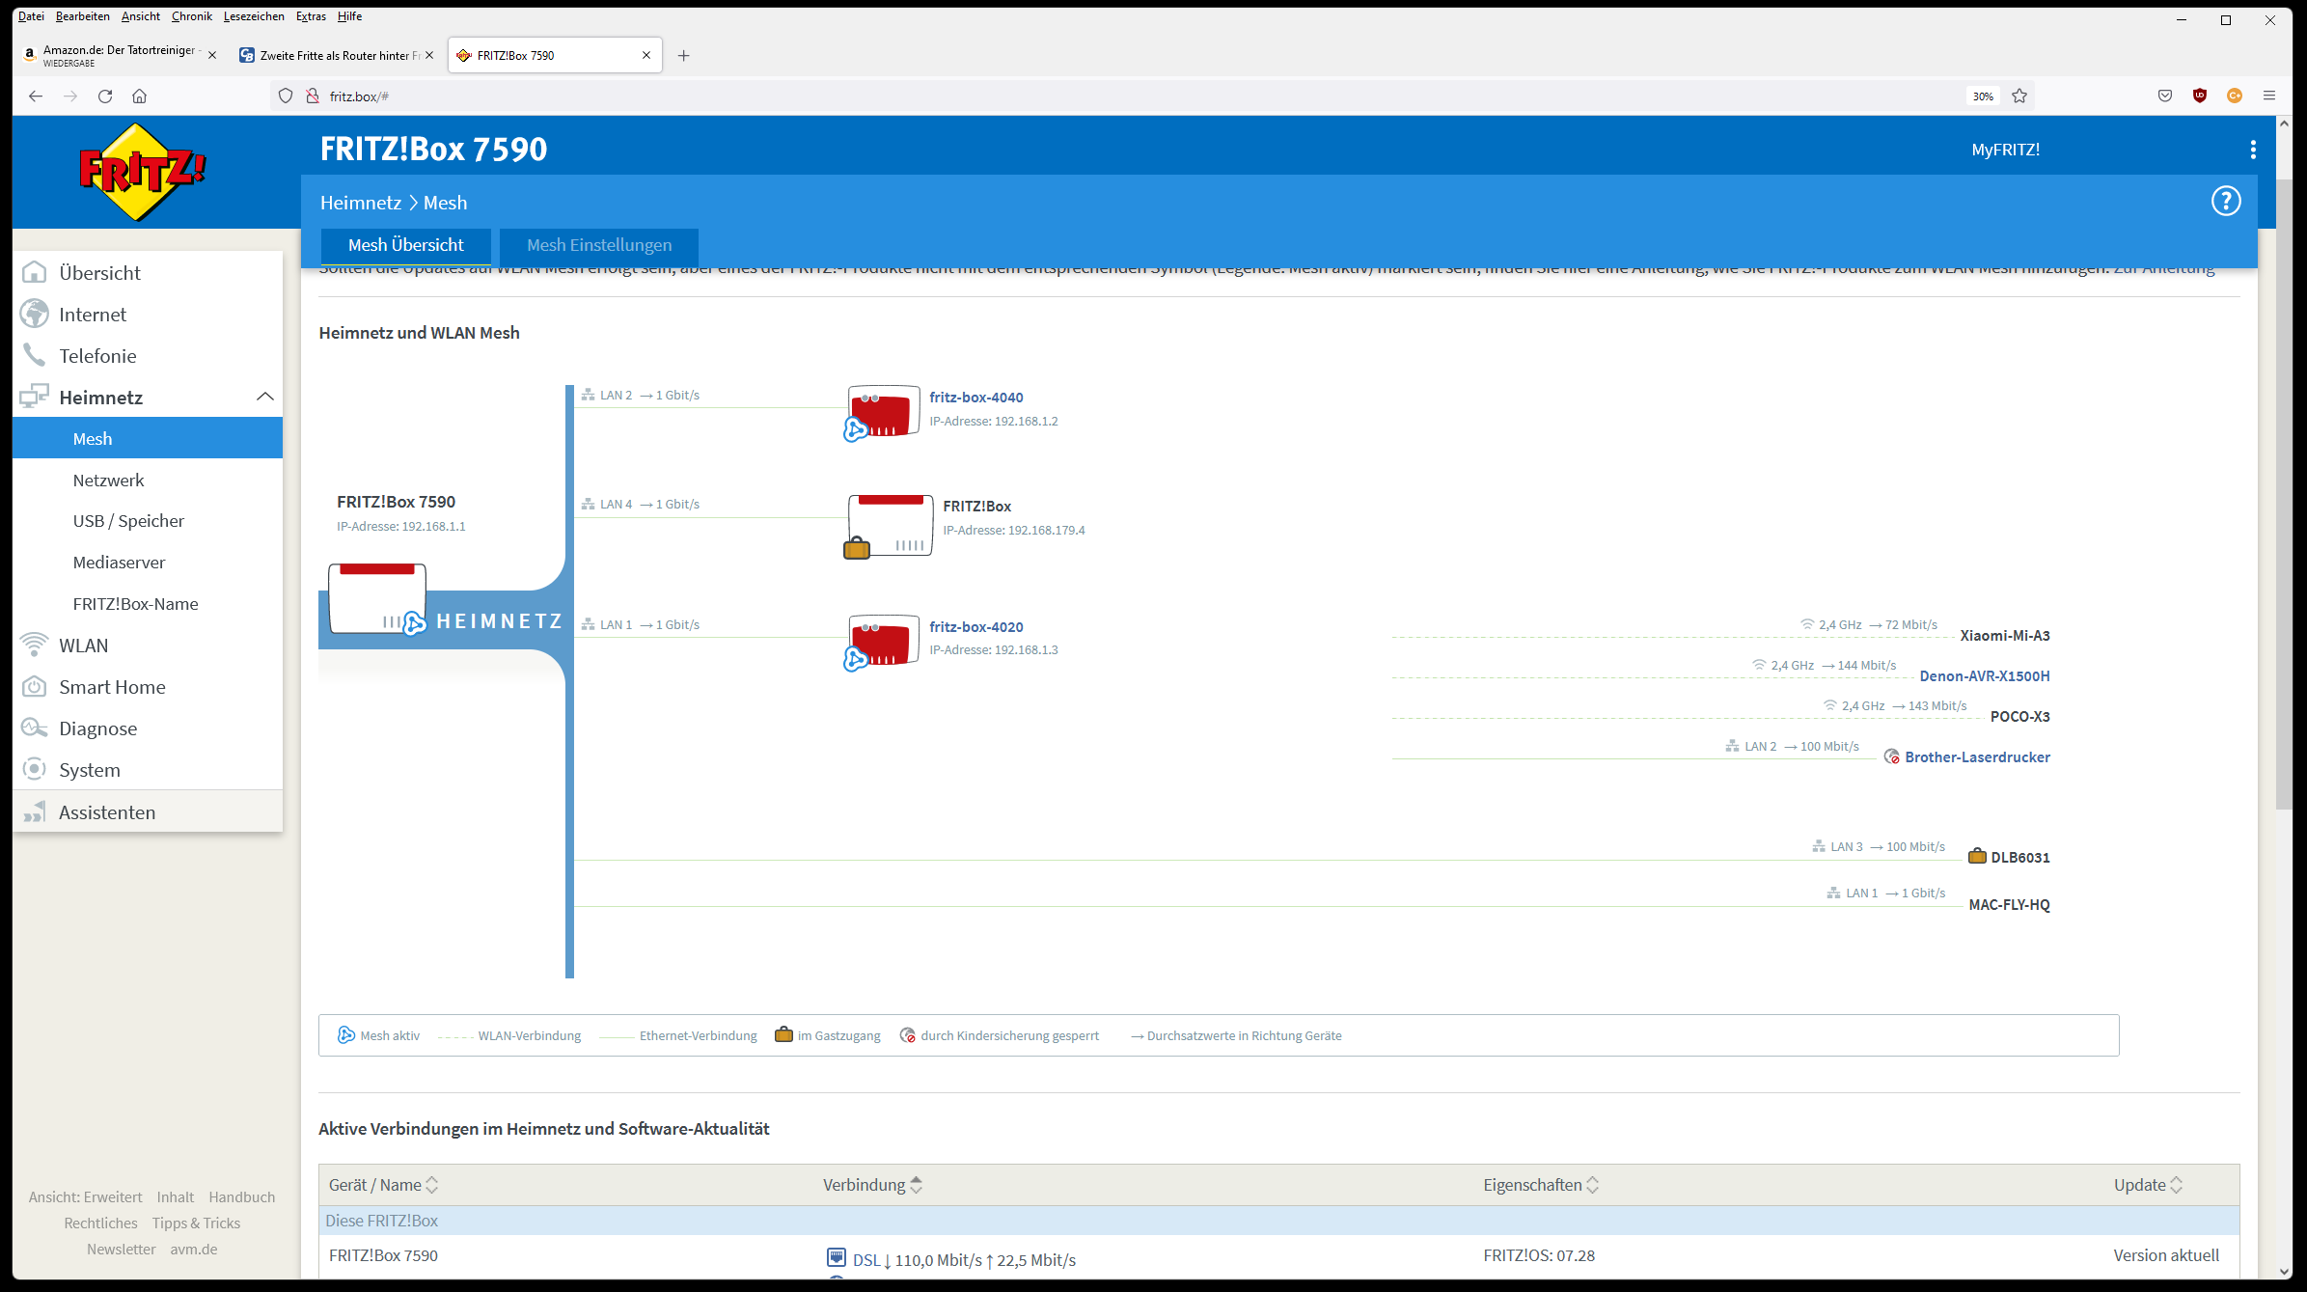The width and height of the screenshot is (2307, 1292).
Task: Select USB / Speicher under Heimnetz
Action: [x=148, y=521]
